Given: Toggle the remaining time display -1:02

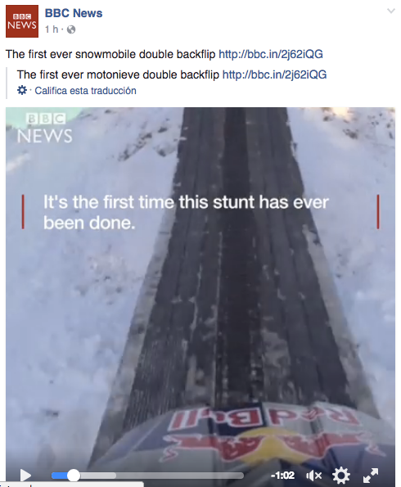Looking at the screenshot, I should [282, 476].
